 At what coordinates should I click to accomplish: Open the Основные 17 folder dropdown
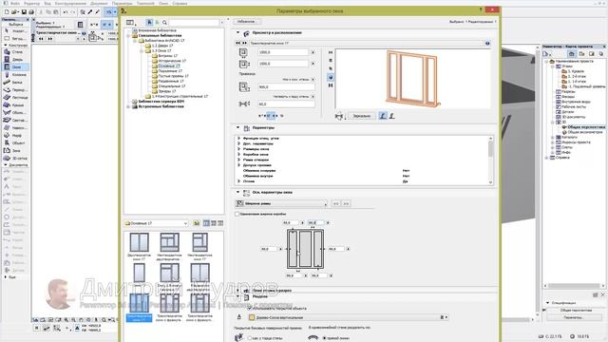click(156, 223)
